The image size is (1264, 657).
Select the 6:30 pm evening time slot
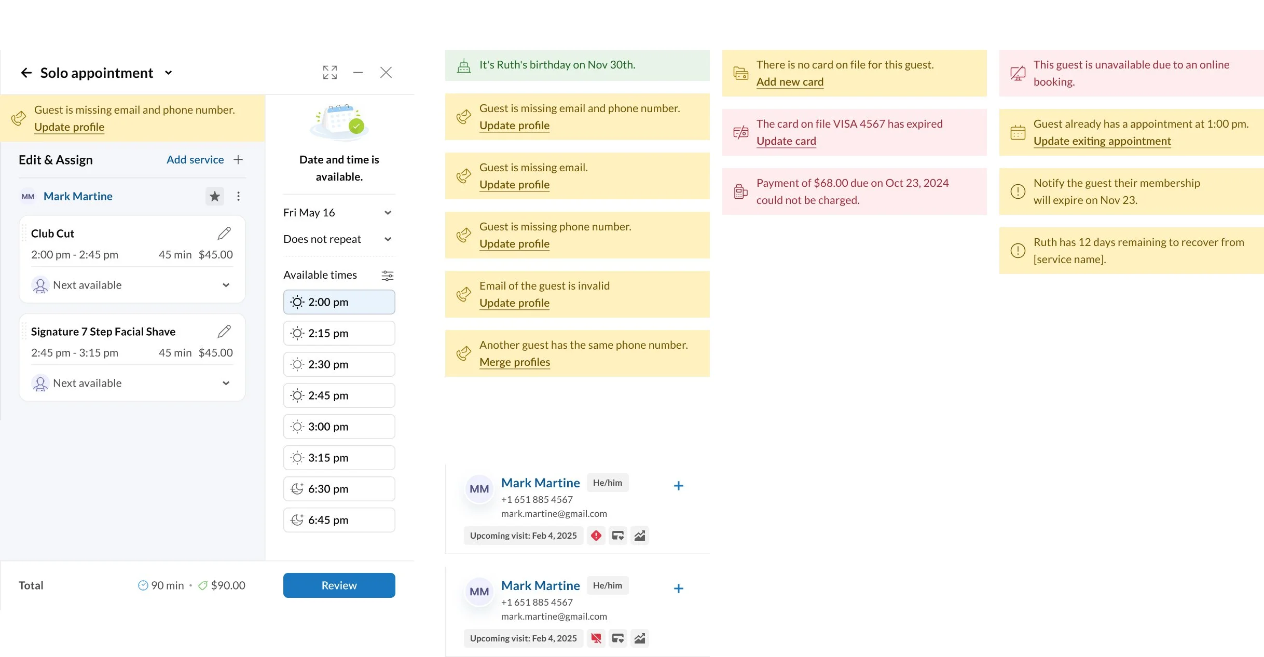tap(339, 489)
